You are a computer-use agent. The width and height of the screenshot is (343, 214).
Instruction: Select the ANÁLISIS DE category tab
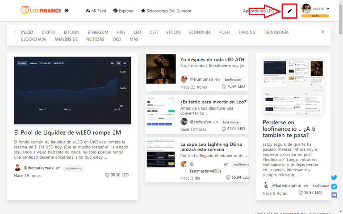pos(66,39)
